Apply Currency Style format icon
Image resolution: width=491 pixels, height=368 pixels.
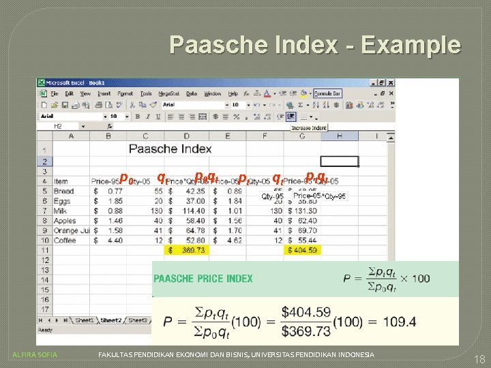[x=215, y=117]
